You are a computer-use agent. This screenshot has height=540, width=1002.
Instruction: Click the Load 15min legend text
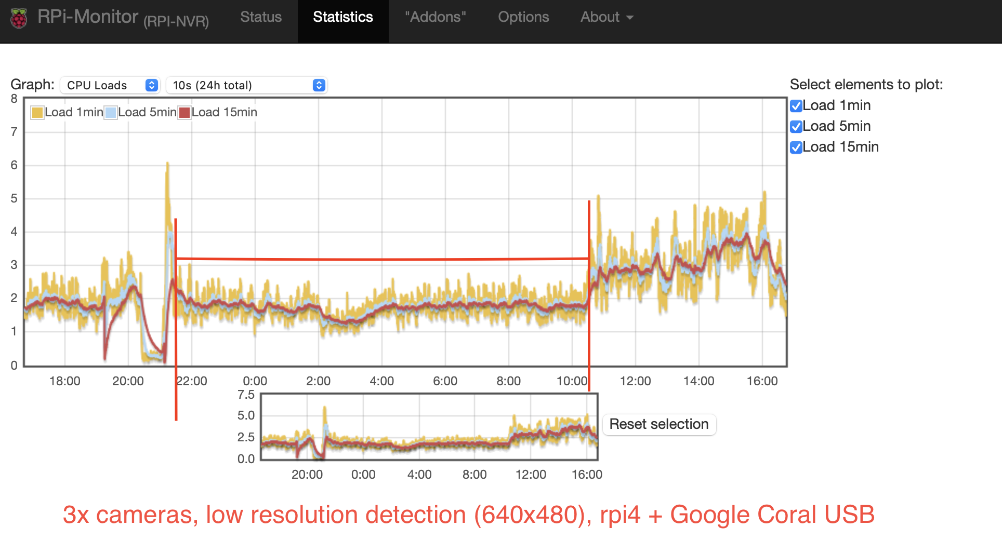[225, 113]
